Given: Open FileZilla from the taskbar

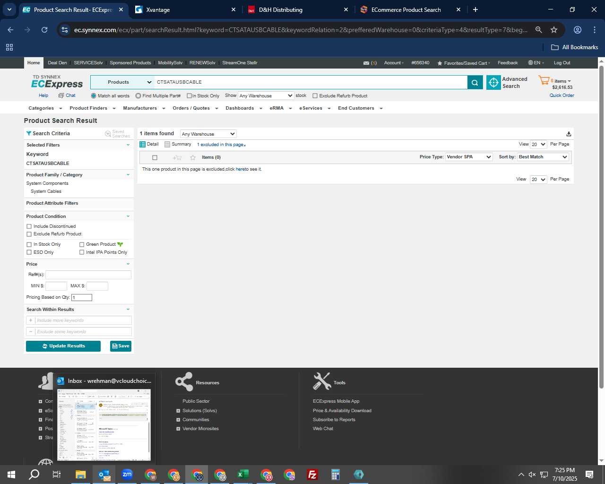Looking at the screenshot, I should click(312, 475).
